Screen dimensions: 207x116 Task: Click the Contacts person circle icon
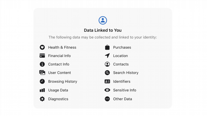pos(107,64)
